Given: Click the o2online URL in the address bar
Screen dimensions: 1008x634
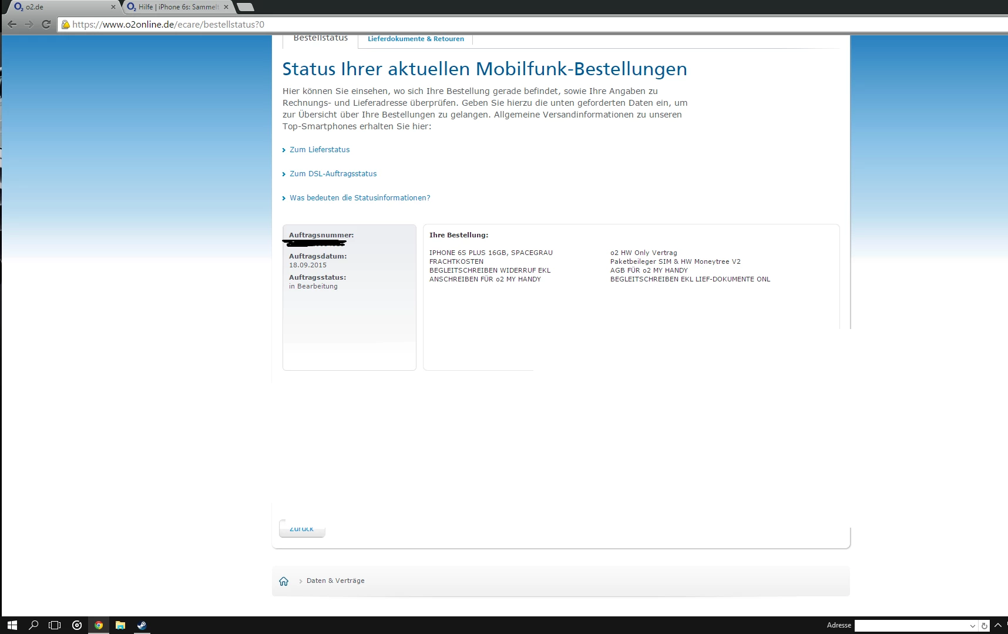Looking at the screenshot, I should 169,25.
